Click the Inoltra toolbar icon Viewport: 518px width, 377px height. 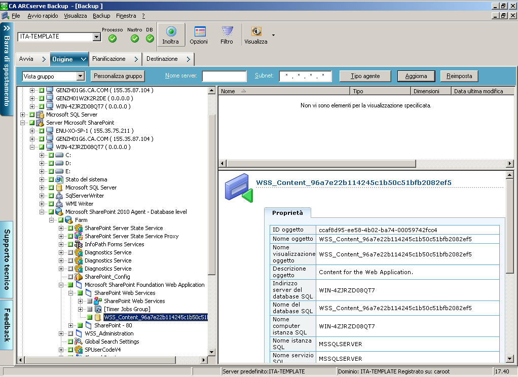point(171,32)
